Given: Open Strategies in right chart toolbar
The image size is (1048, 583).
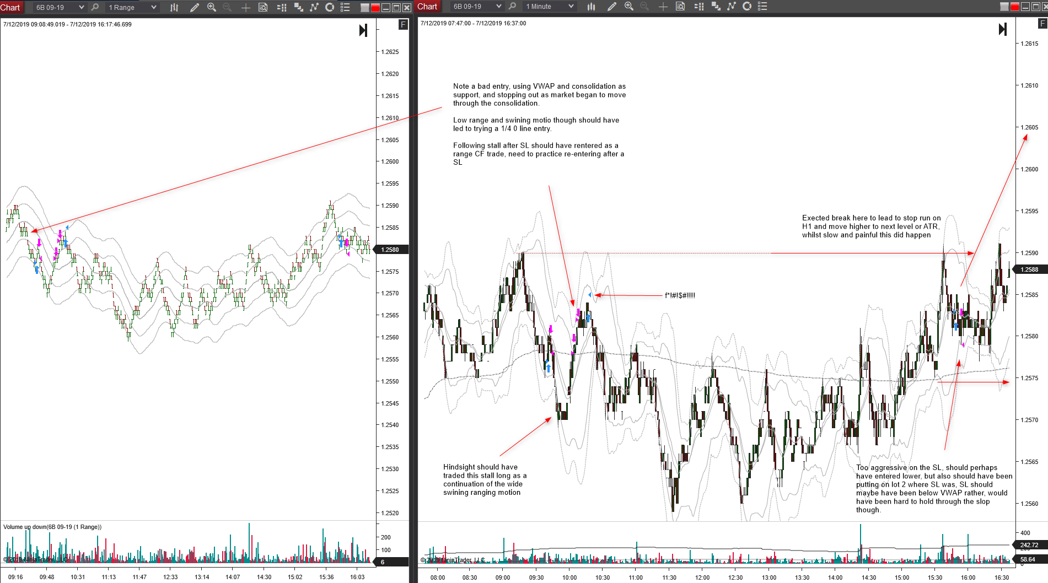Looking at the screenshot, I should [747, 7].
